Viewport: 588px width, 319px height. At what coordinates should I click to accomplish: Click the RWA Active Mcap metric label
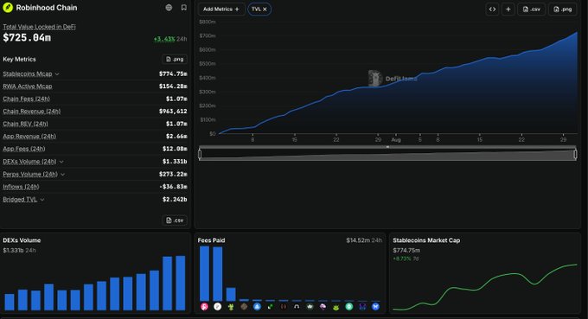click(x=28, y=86)
